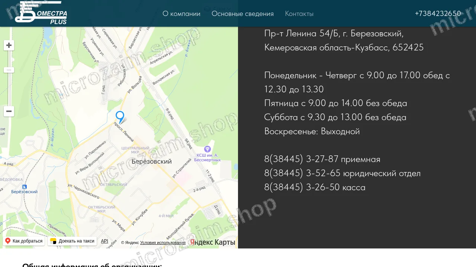The image size is (476, 267).
Task: Click the Доехать на такси button
Action: tap(72, 241)
